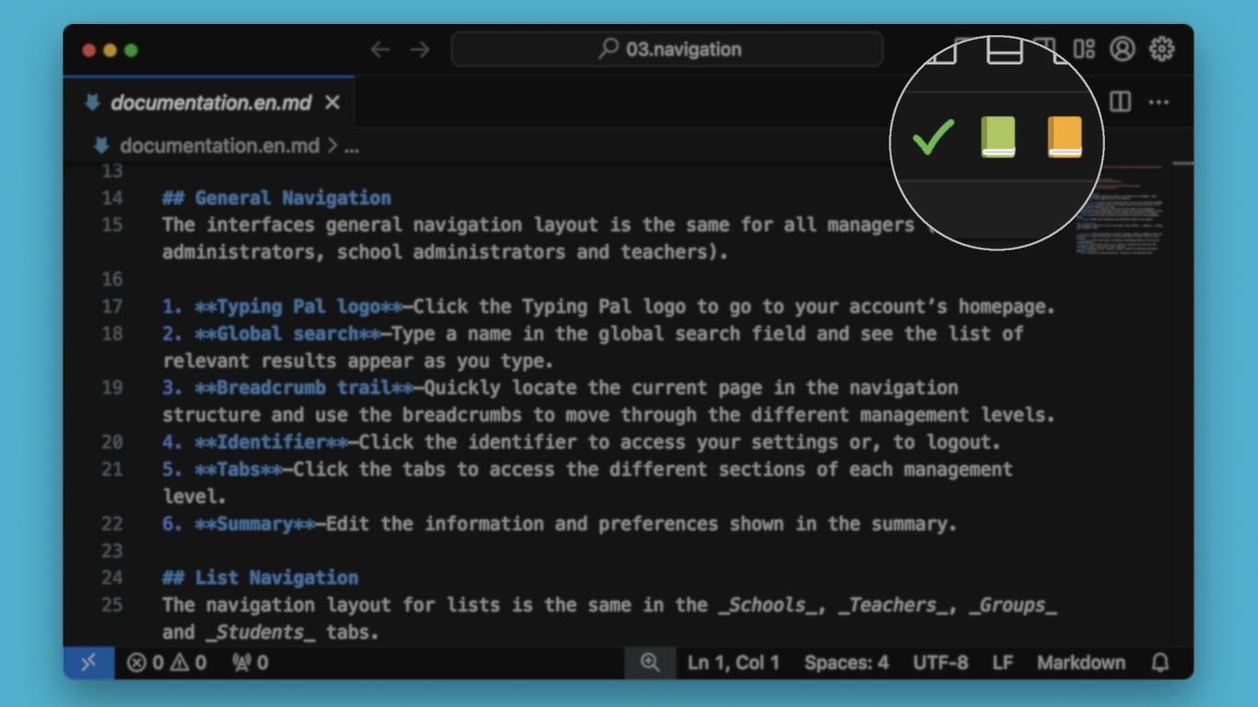Show errors and warnings problems count
Image resolution: width=1258 pixels, height=707 pixels.
pos(167,663)
